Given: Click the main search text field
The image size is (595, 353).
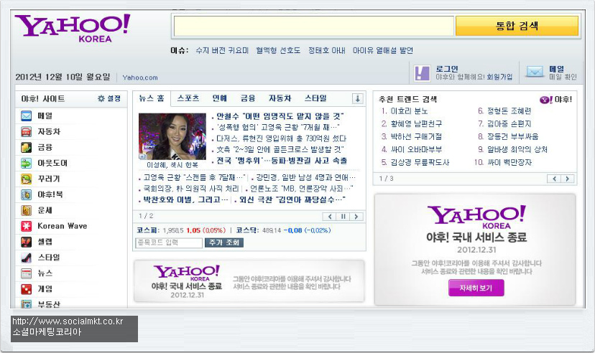Looking at the screenshot, I should [x=314, y=26].
